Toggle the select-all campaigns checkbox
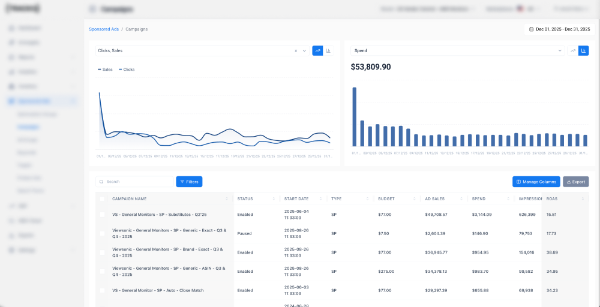Viewport: 600px width, 307px height. (x=102, y=199)
